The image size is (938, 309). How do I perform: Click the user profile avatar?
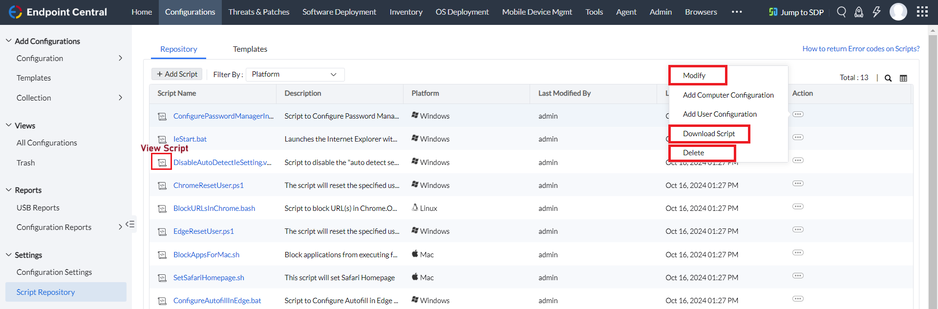pos(898,12)
